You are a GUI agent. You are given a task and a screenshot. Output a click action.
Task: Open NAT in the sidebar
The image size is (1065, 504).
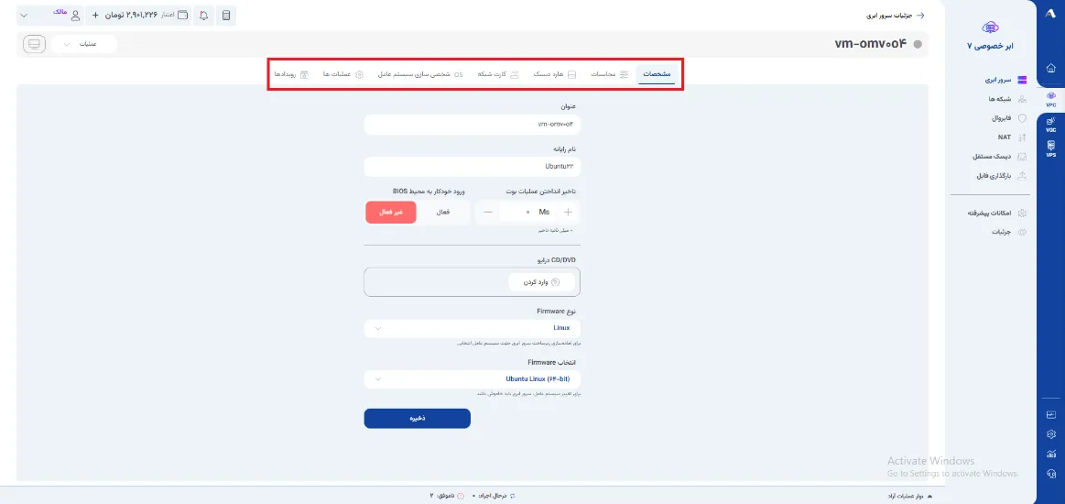1012,137
